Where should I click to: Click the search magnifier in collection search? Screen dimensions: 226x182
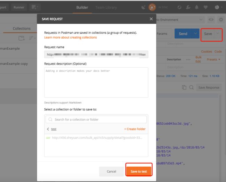(50, 119)
